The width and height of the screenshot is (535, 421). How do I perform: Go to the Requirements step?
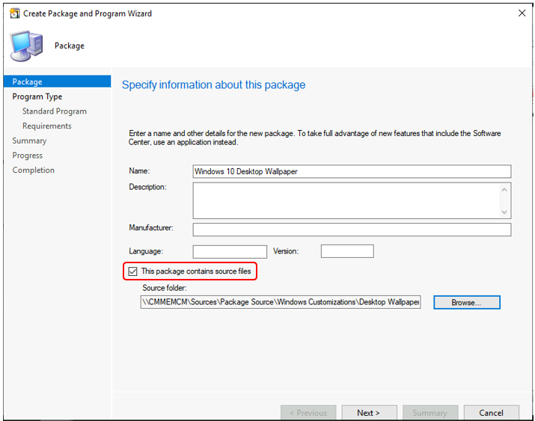[x=47, y=126]
